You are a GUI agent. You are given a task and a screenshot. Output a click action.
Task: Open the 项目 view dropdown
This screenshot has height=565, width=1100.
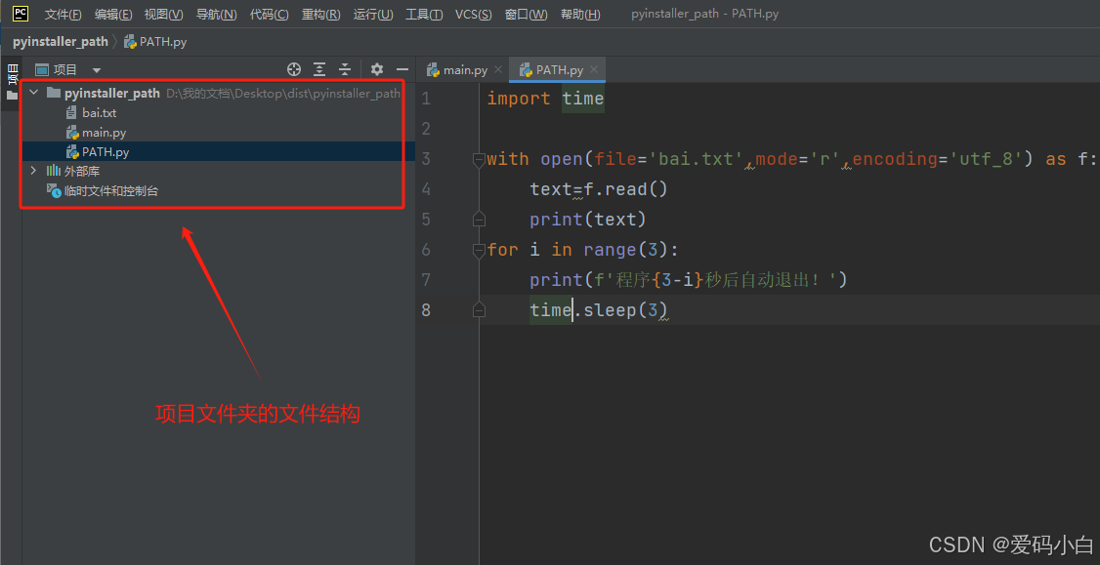click(x=97, y=70)
